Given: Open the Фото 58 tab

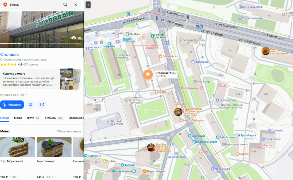Looking at the screenshot, I should (x=33, y=118).
